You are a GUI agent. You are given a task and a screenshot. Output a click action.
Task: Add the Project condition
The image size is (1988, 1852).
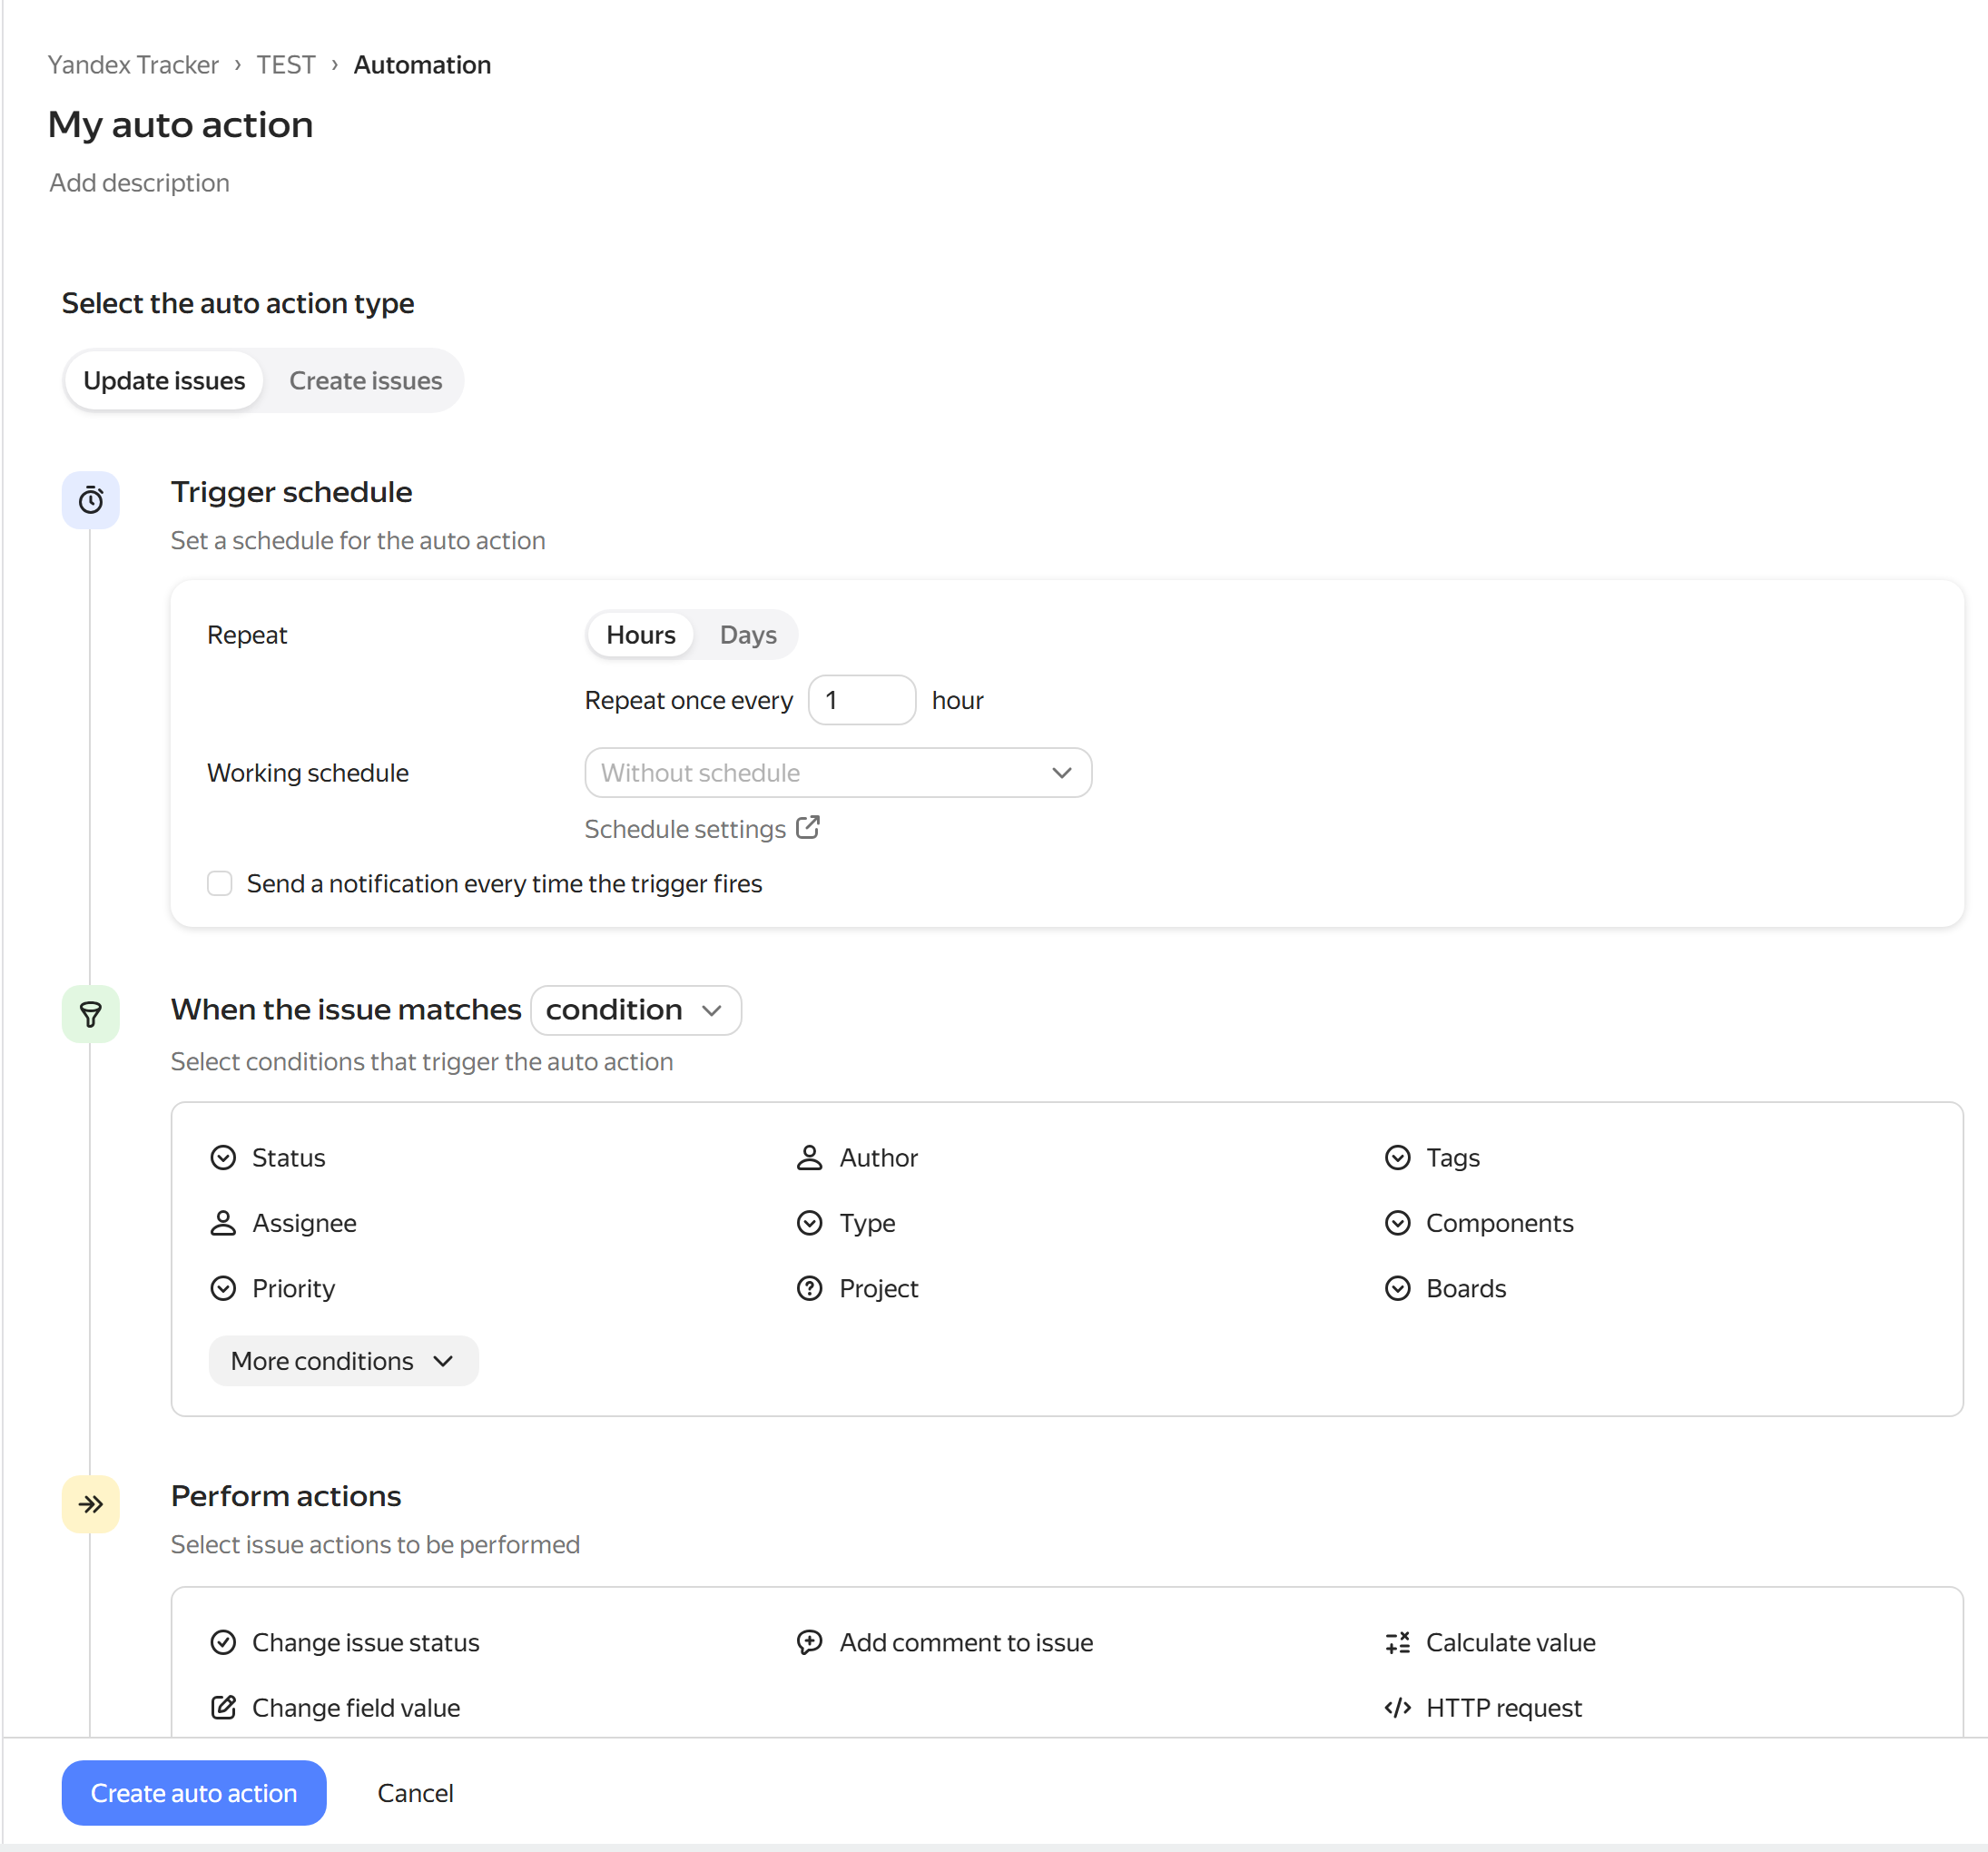857,1288
